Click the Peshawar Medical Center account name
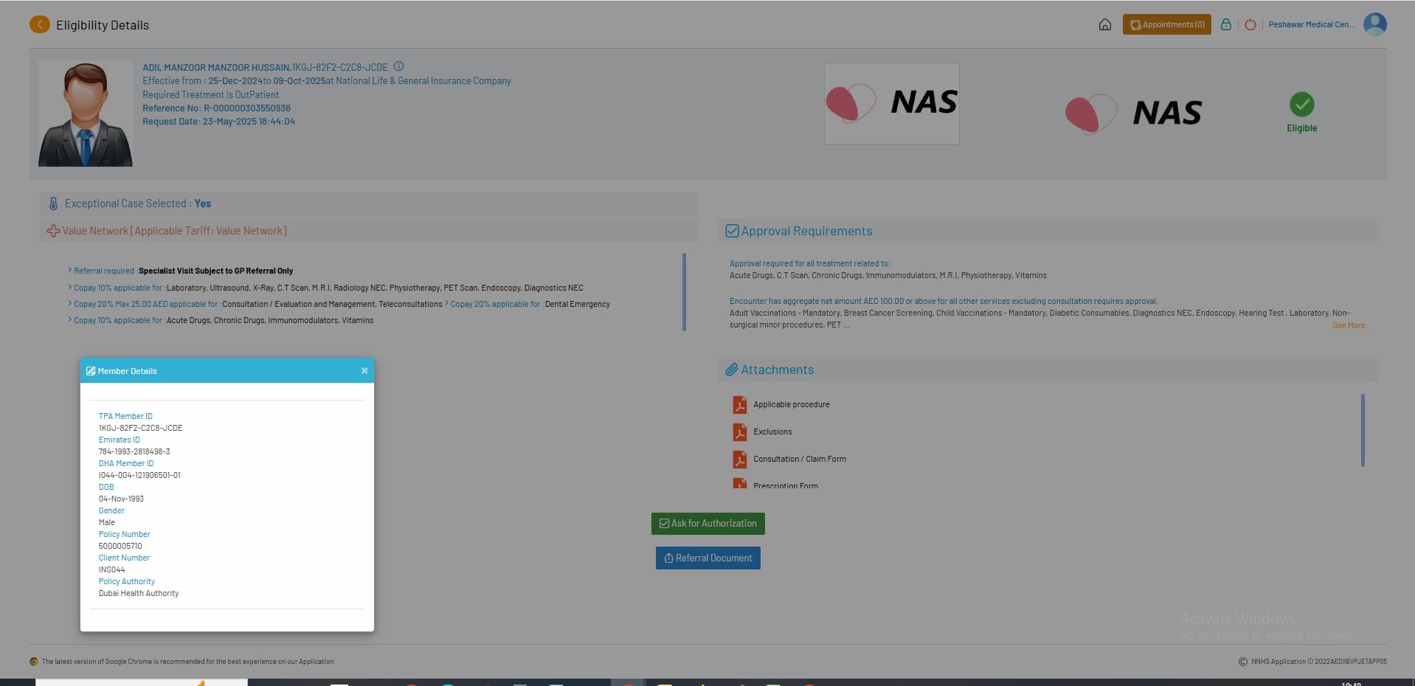Viewport: 1415px width, 686px height. coord(1311,25)
